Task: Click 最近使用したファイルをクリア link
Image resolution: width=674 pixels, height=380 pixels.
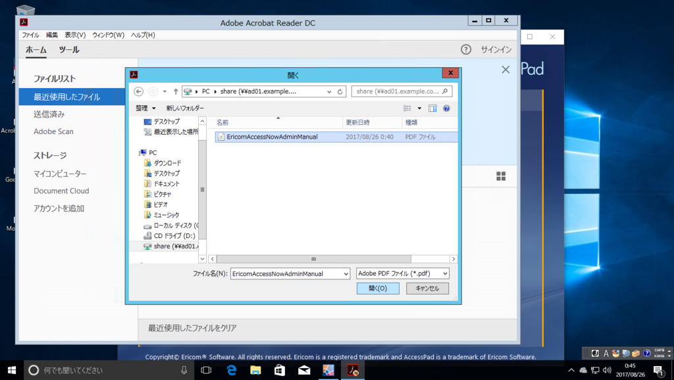Action: coord(192,328)
